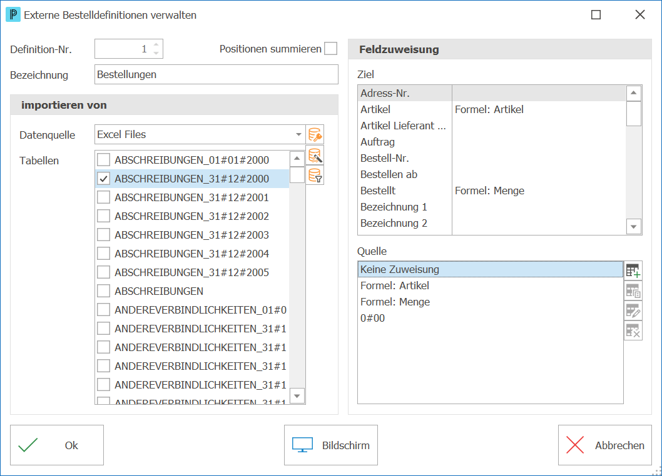Click the up arrow of the Ziel list scrollbar
The height and width of the screenshot is (476, 662).
(634, 93)
